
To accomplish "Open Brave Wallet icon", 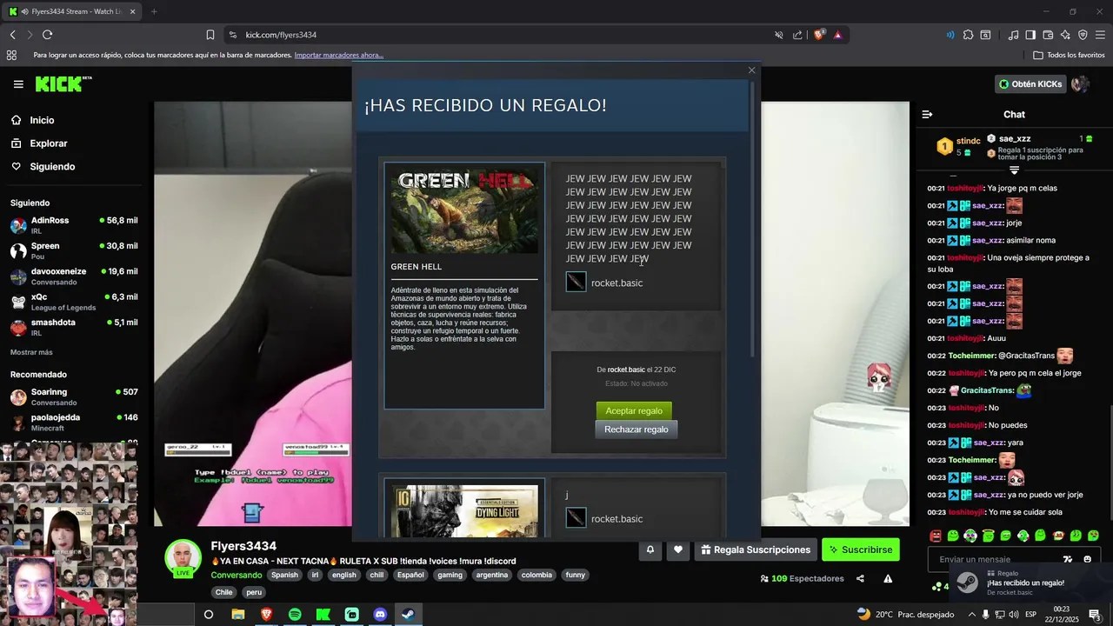I will (1048, 35).
